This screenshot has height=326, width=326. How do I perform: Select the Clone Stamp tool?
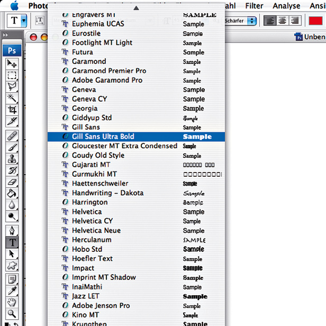12,159
